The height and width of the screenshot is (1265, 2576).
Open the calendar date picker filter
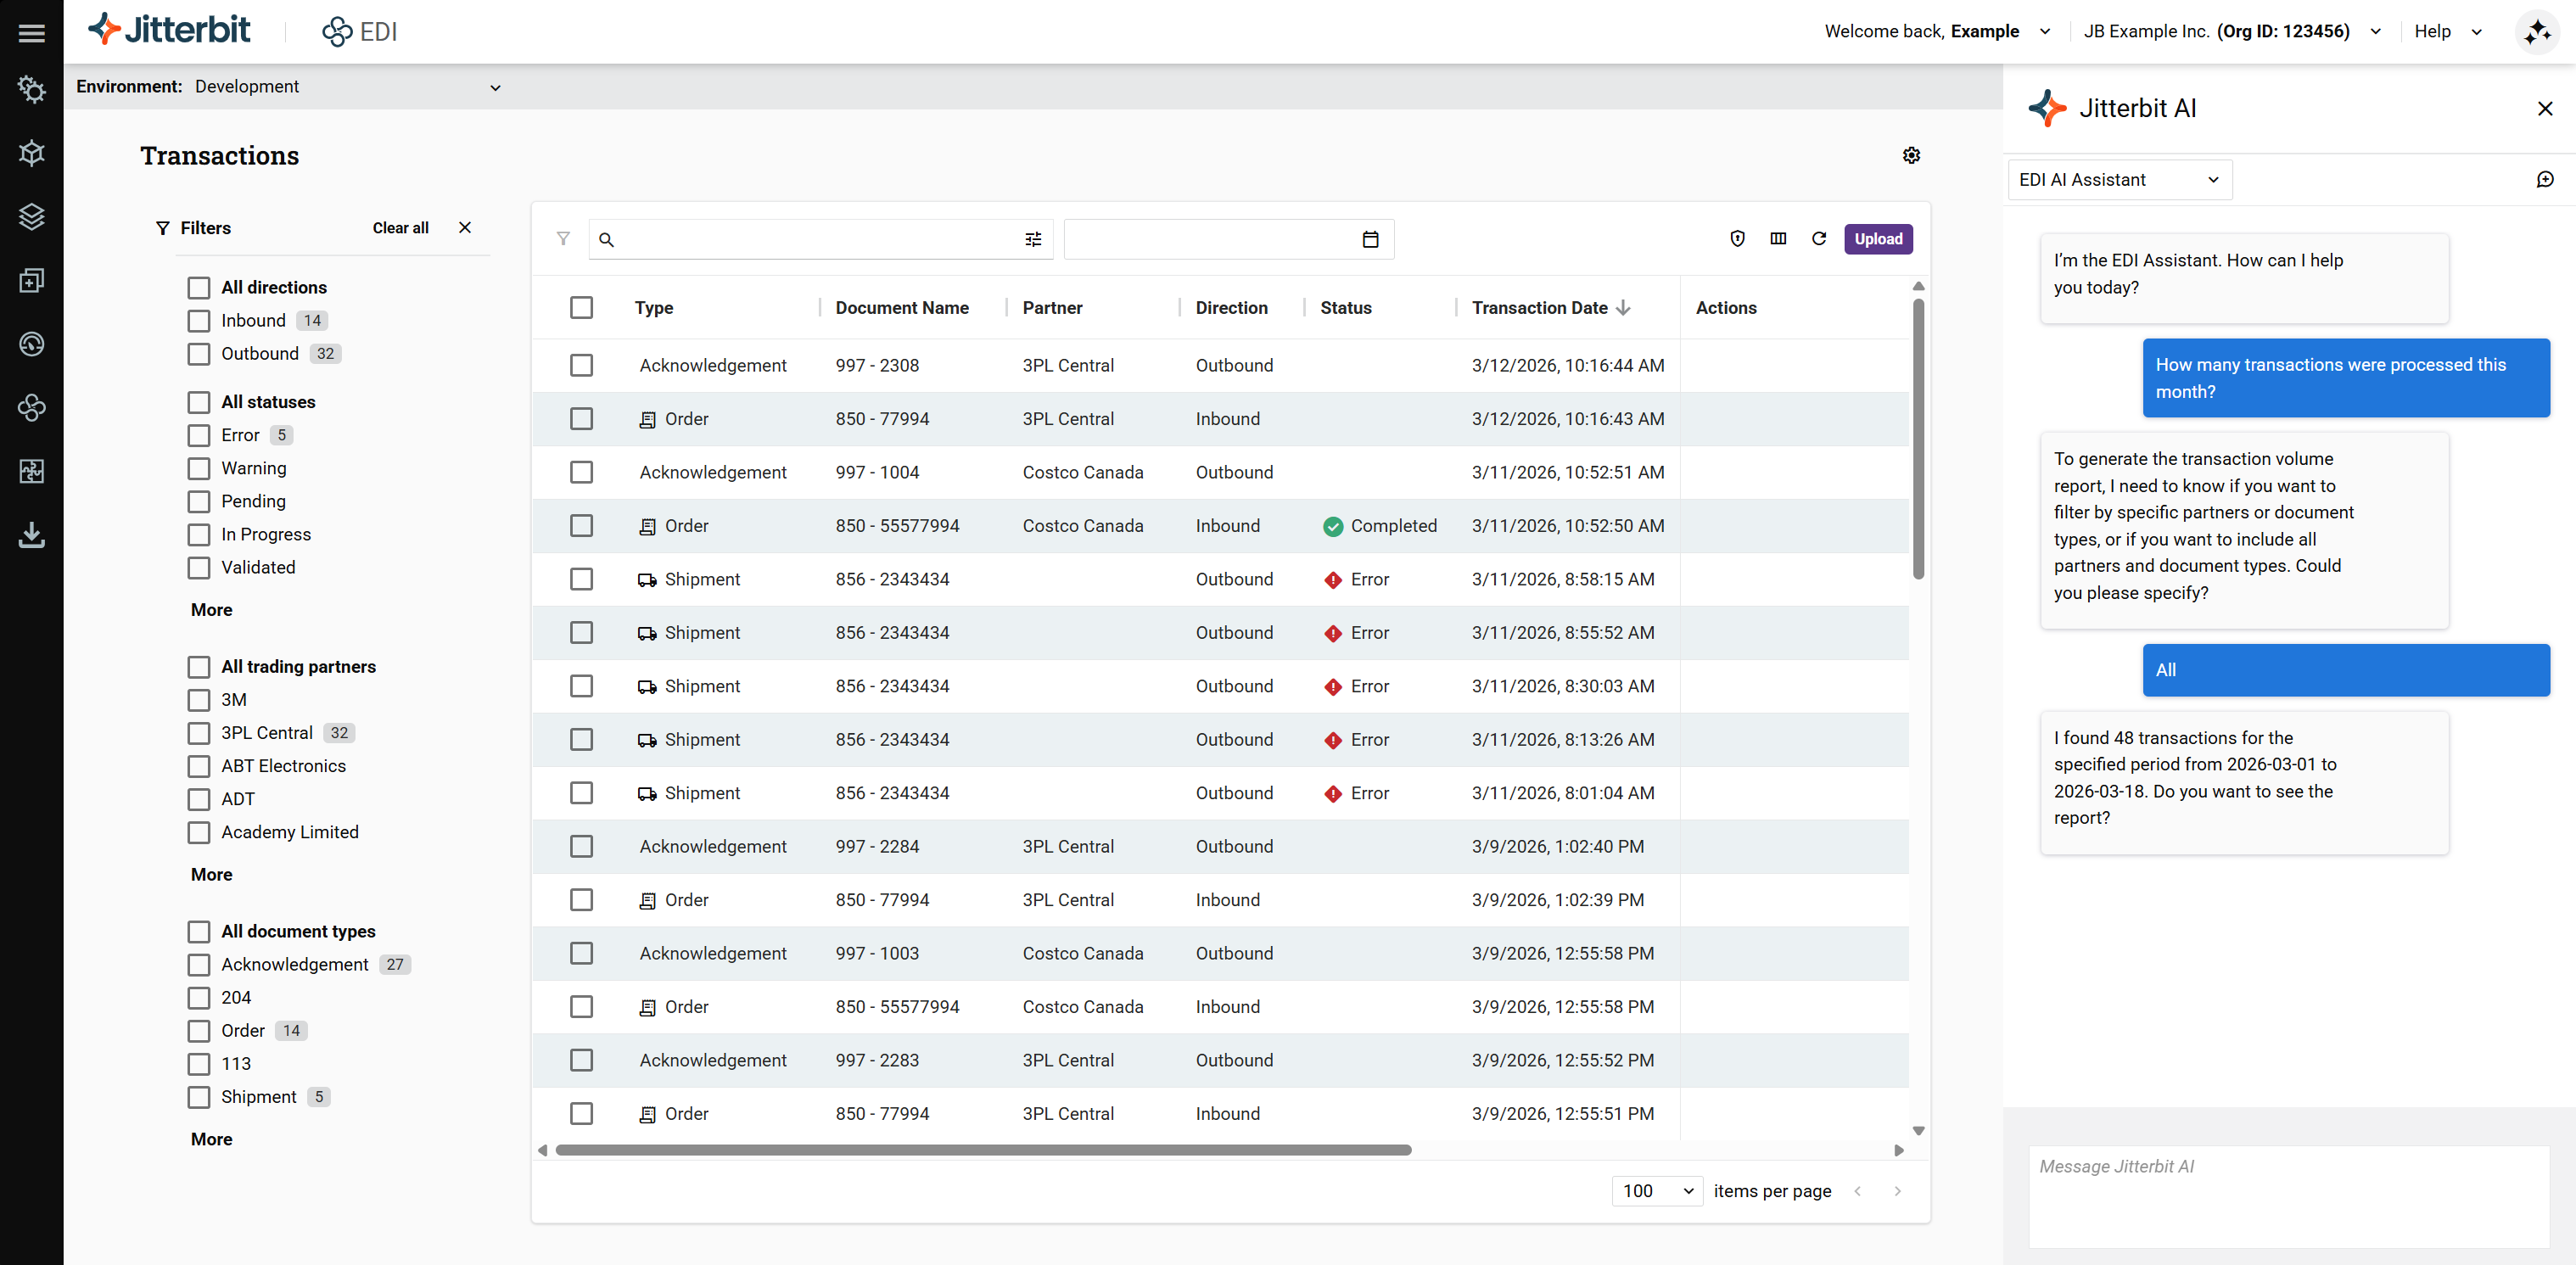point(1370,239)
